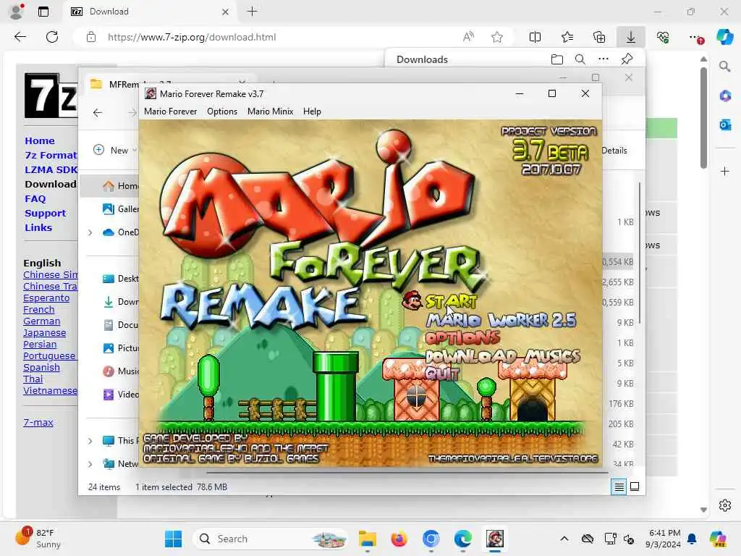Image resolution: width=741 pixels, height=556 pixels.
Task: Open weather widget showing 82°F Sunny
Action: tap(39, 538)
